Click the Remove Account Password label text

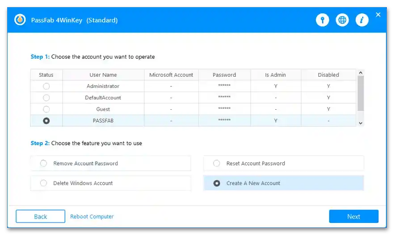(85, 163)
